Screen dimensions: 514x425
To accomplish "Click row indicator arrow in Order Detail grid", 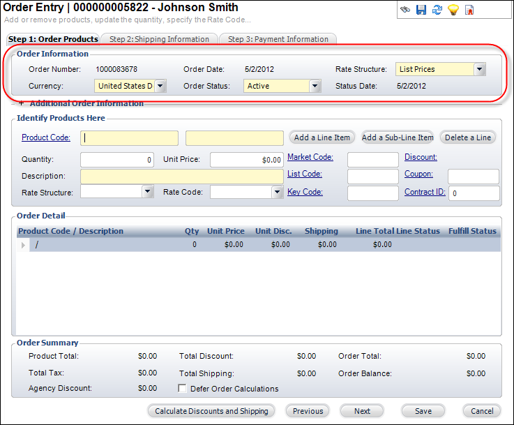I will pyautogui.click(x=24, y=245).
